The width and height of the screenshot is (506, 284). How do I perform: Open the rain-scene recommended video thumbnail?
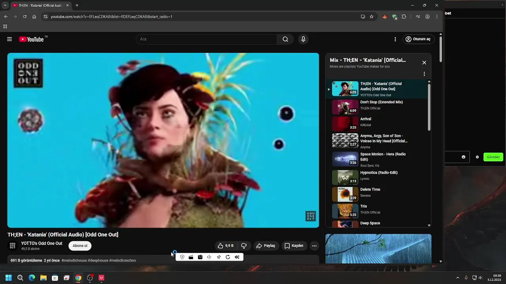pos(378,248)
